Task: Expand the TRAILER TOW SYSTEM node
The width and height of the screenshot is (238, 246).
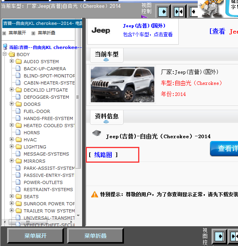Action: point(11,210)
